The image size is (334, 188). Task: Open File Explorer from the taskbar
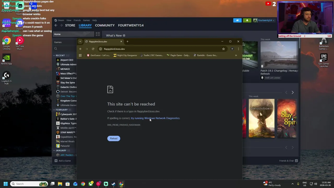(x=60, y=184)
